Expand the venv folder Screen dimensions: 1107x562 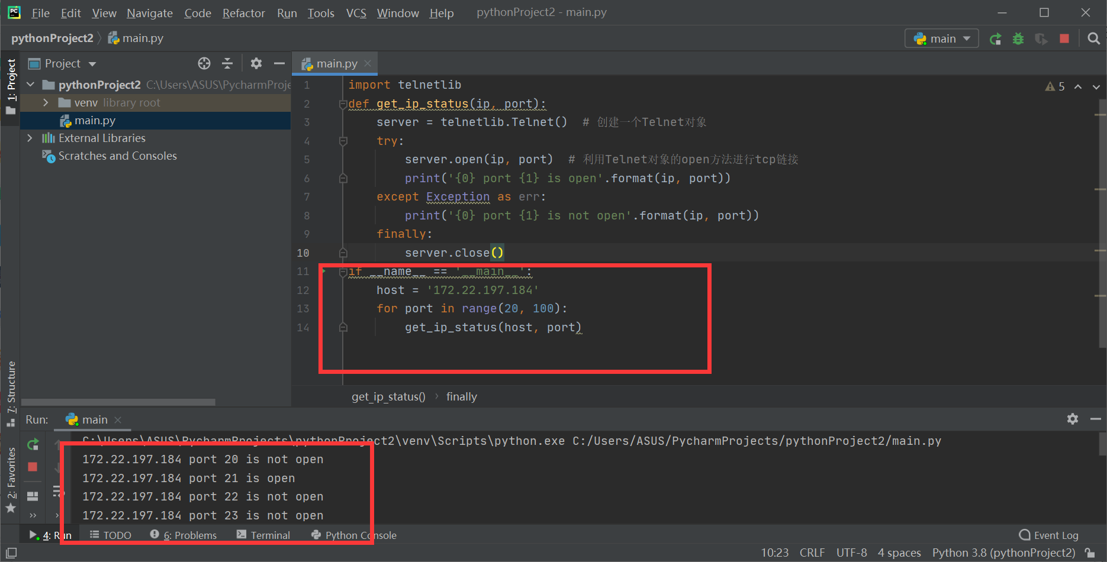[46, 102]
